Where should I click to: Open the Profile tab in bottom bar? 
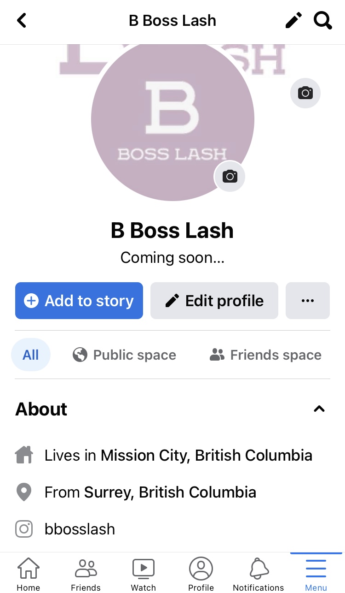coord(201,574)
